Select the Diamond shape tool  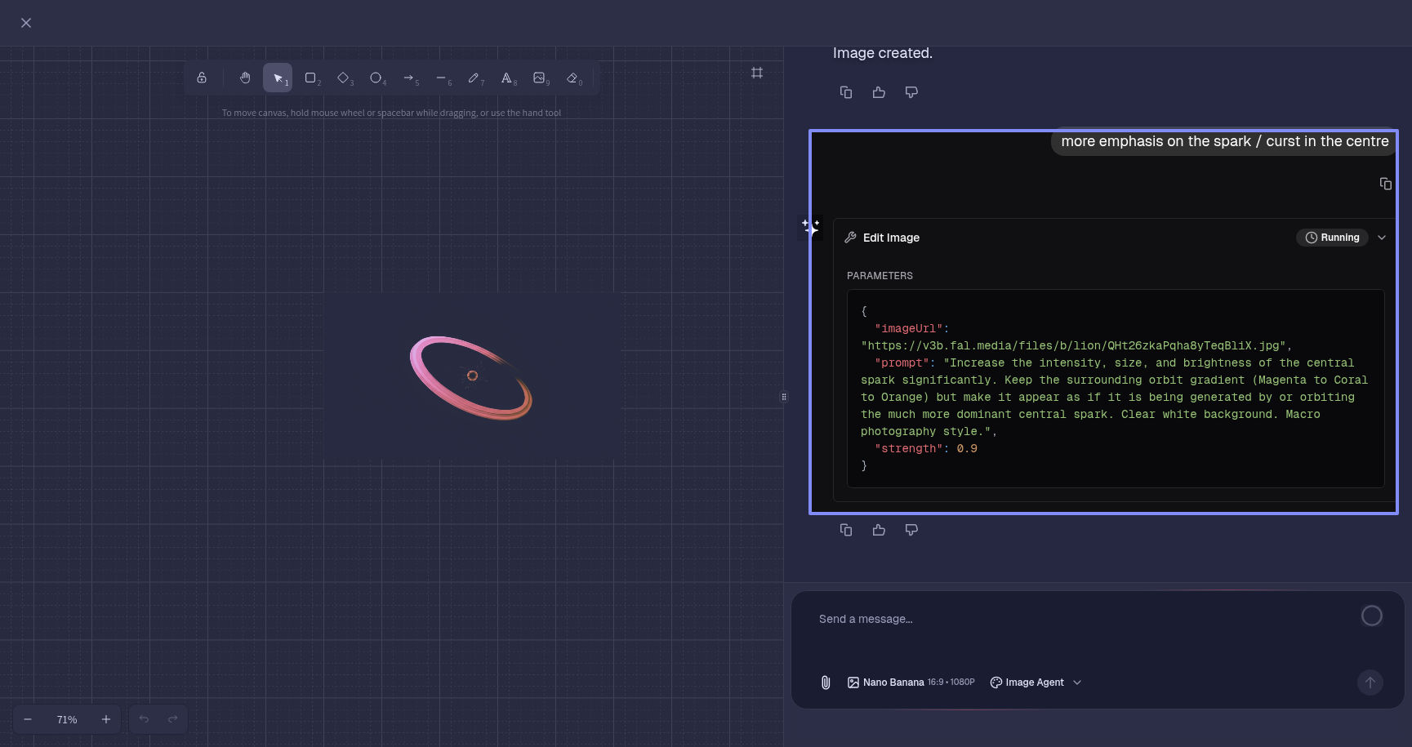[343, 78]
